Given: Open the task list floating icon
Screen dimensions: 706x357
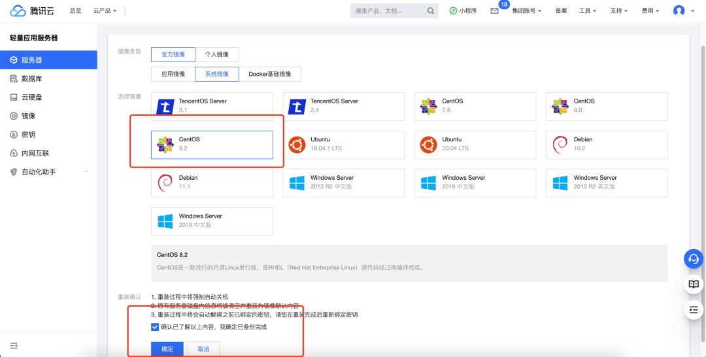Looking at the screenshot, I should pyautogui.click(x=694, y=310).
